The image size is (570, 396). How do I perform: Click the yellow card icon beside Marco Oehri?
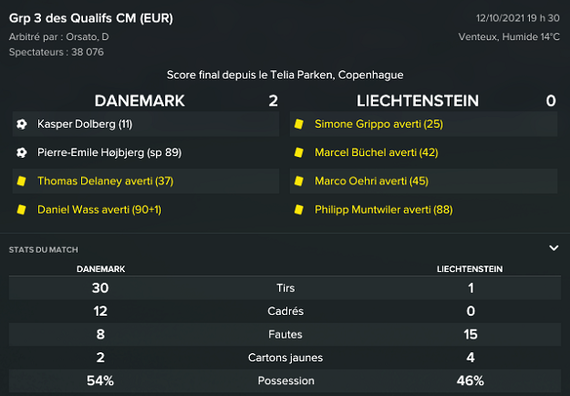point(298,182)
